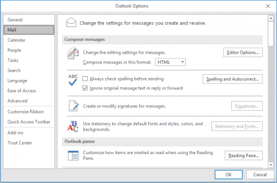Click the Reading Pane layout icon

[x=73, y=156]
